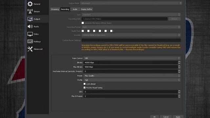Viewport: 210px width, 118px height.
Task: Select the Output monitor icon
Action: (x=30, y=19)
